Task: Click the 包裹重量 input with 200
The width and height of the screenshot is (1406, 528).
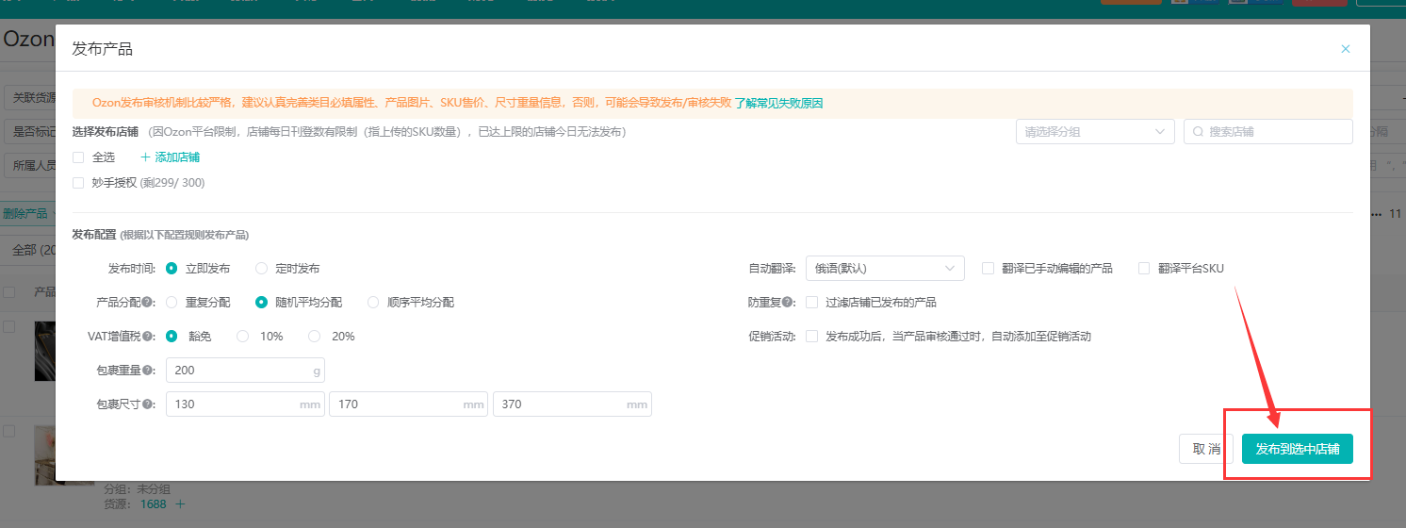Action: coord(240,371)
